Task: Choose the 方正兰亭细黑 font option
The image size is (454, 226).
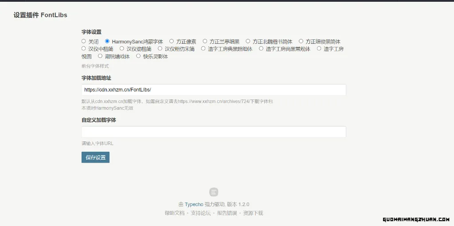Action: click(205, 41)
